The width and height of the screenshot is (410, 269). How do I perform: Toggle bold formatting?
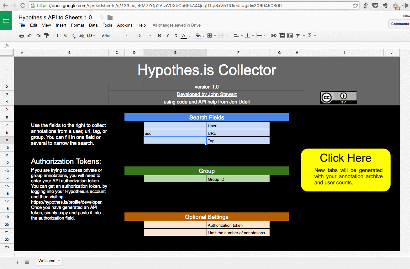pyautogui.click(x=160, y=36)
